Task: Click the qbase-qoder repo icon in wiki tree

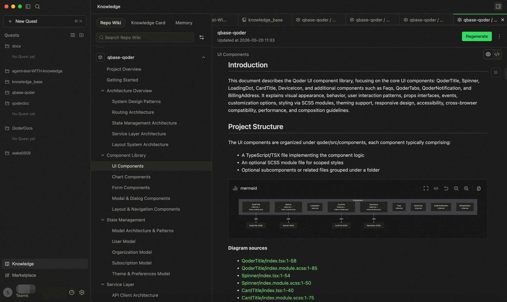Action: tap(100, 57)
